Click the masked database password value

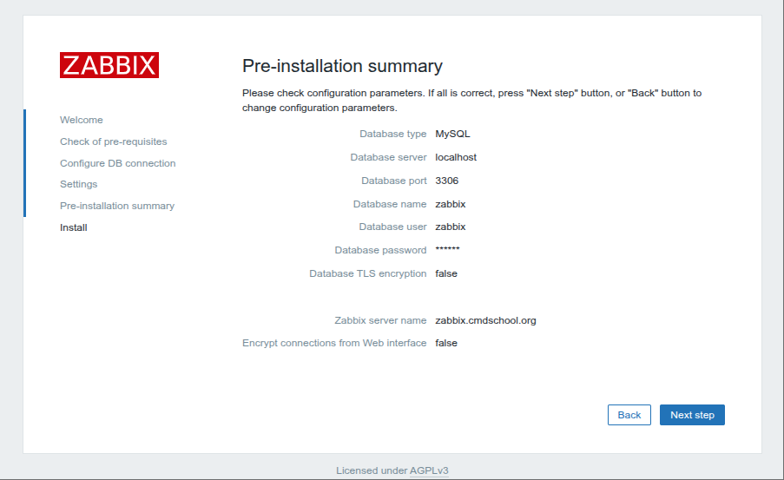(447, 249)
